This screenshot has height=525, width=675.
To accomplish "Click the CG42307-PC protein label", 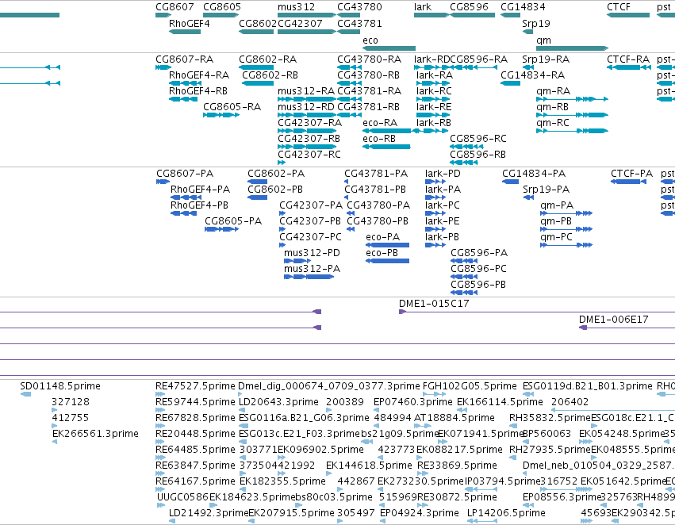I will click(310, 236).
